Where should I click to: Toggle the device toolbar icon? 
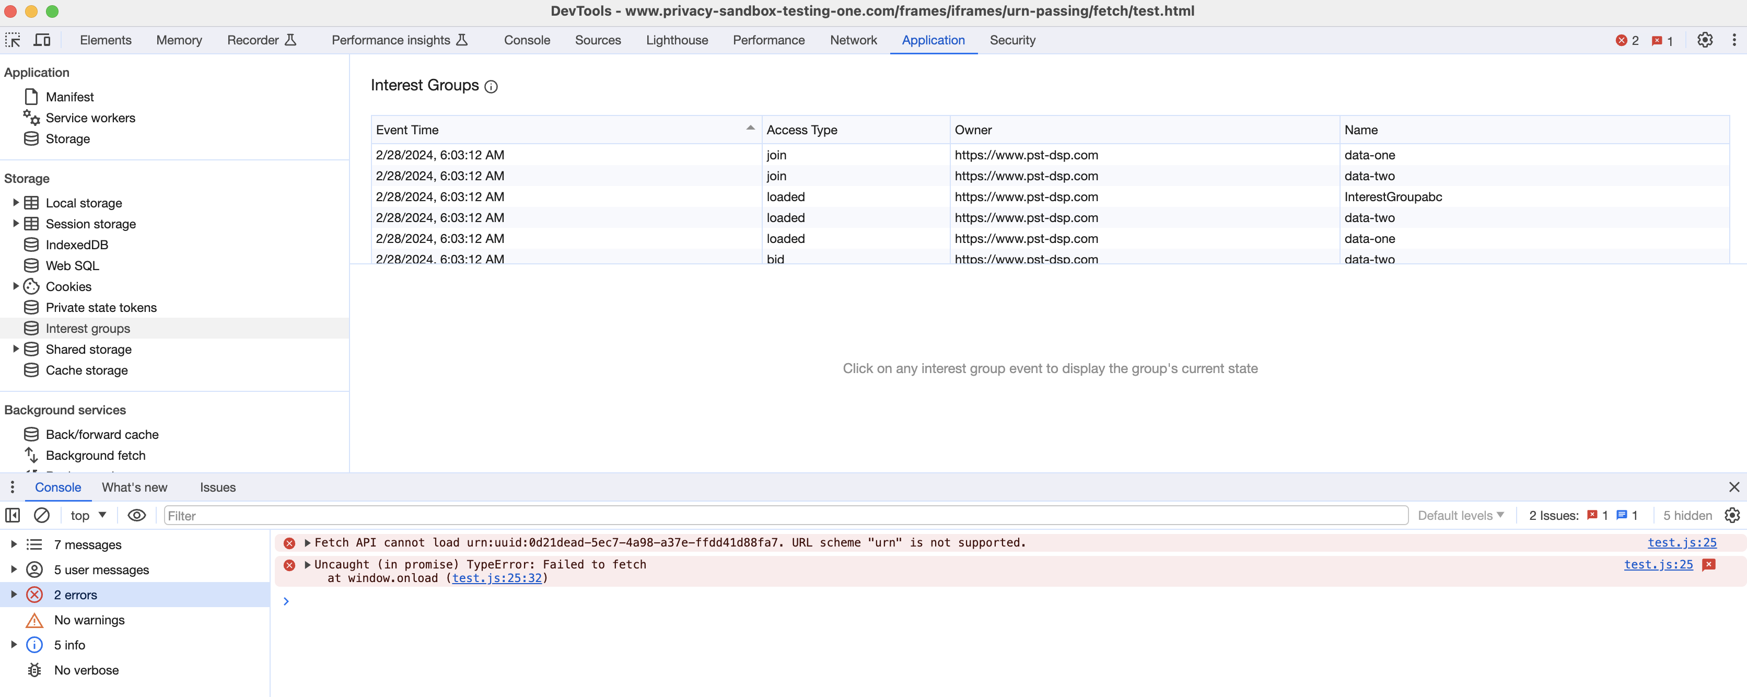(42, 40)
